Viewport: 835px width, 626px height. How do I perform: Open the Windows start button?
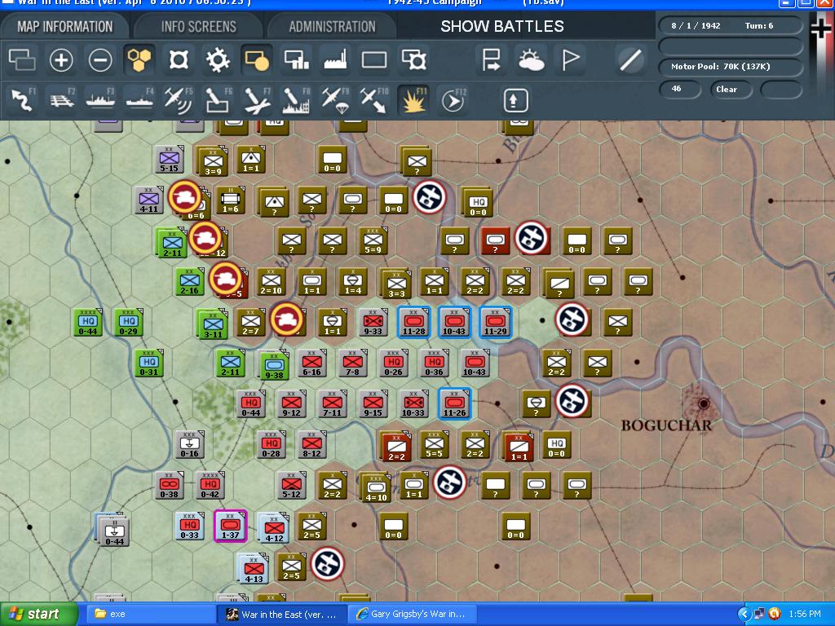[38, 614]
